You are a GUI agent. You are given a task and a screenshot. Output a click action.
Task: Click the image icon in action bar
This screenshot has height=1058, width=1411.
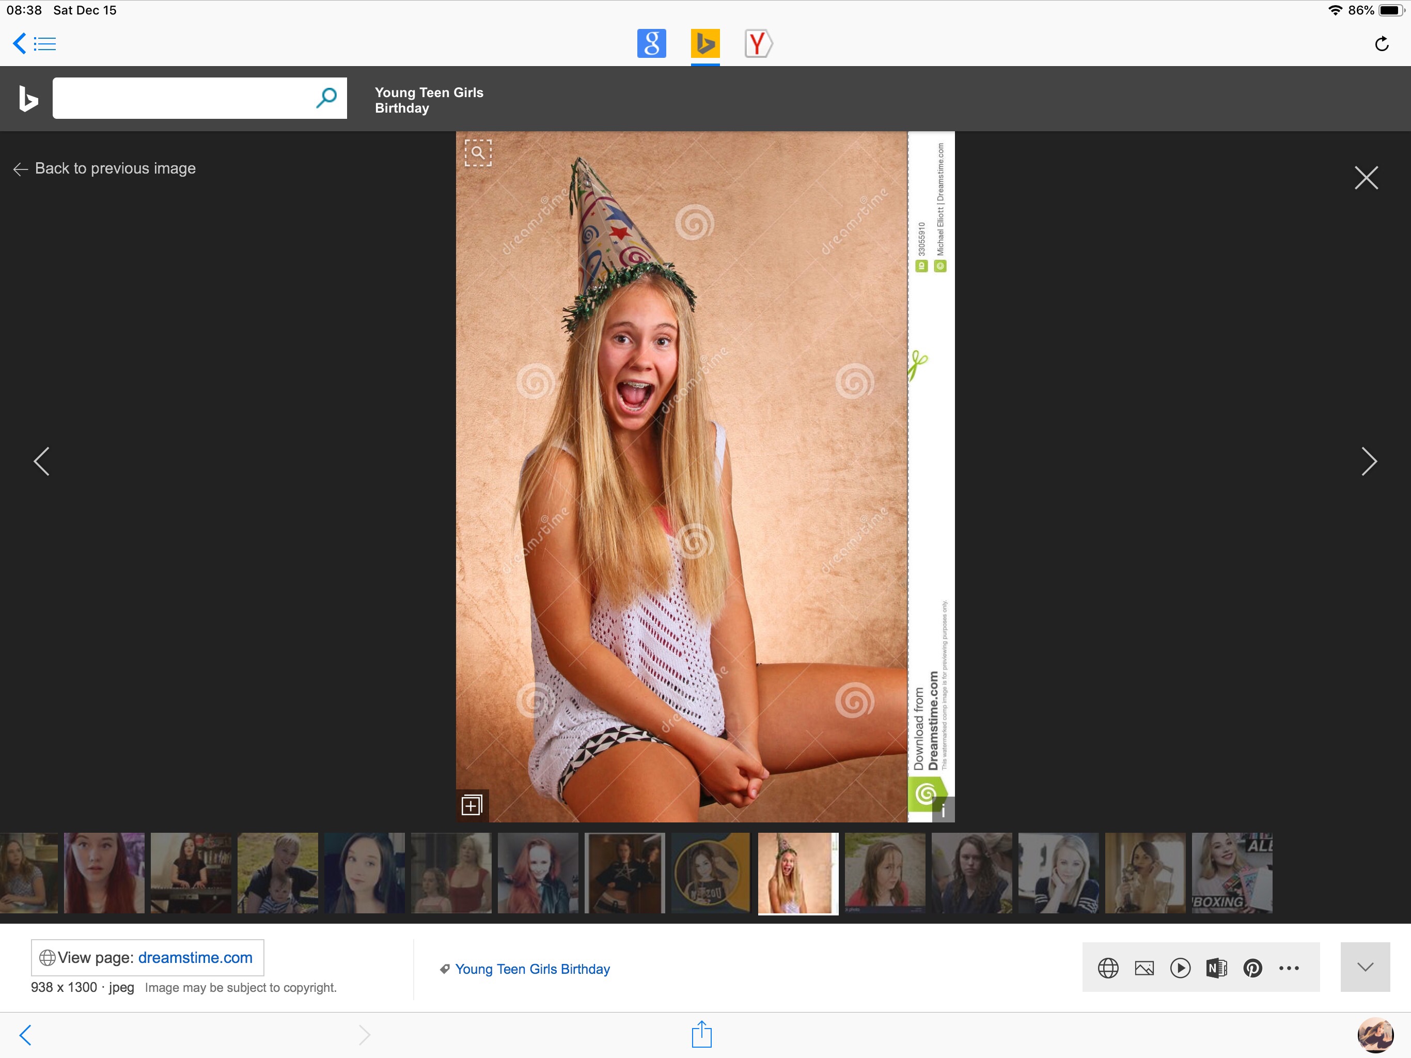(1145, 968)
